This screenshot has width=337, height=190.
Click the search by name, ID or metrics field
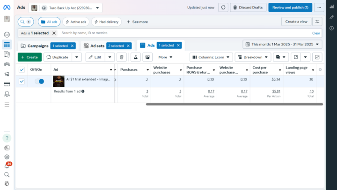183,33
